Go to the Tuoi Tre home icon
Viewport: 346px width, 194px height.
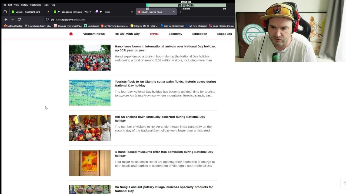[71, 34]
